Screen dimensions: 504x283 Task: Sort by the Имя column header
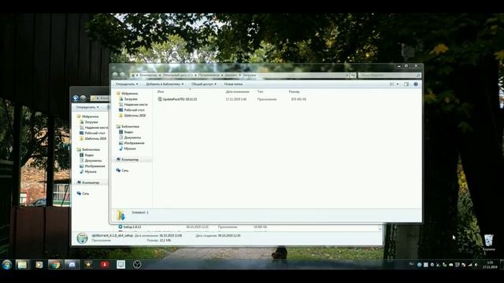161,92
